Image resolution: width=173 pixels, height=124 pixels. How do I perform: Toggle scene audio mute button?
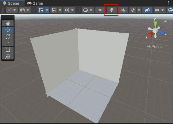click(x=123, y=10)
